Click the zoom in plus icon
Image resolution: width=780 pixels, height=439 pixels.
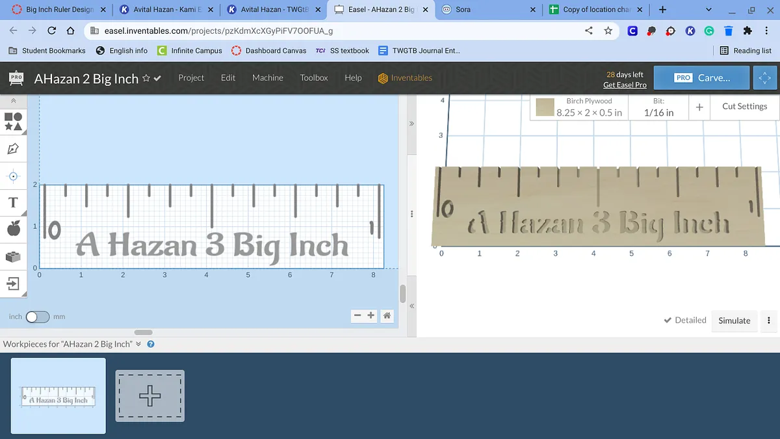click(x=371, y=315)
